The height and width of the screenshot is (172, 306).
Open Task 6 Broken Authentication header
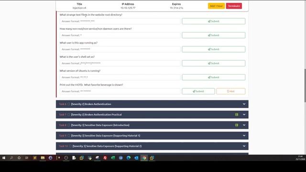[x=152, y=104]
